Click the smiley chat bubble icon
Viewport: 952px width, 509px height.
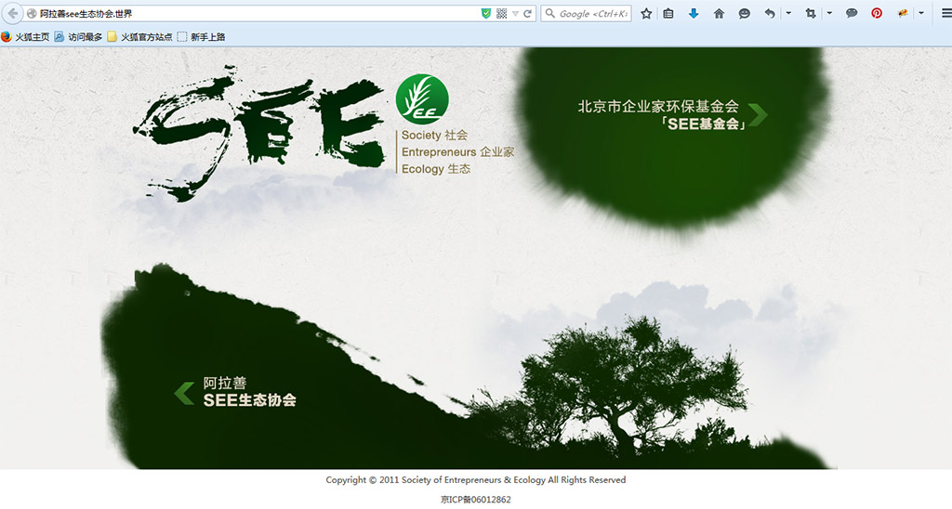point(745,13)
